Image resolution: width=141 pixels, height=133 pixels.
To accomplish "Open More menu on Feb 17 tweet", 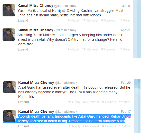I will click(x=125, y=126).
